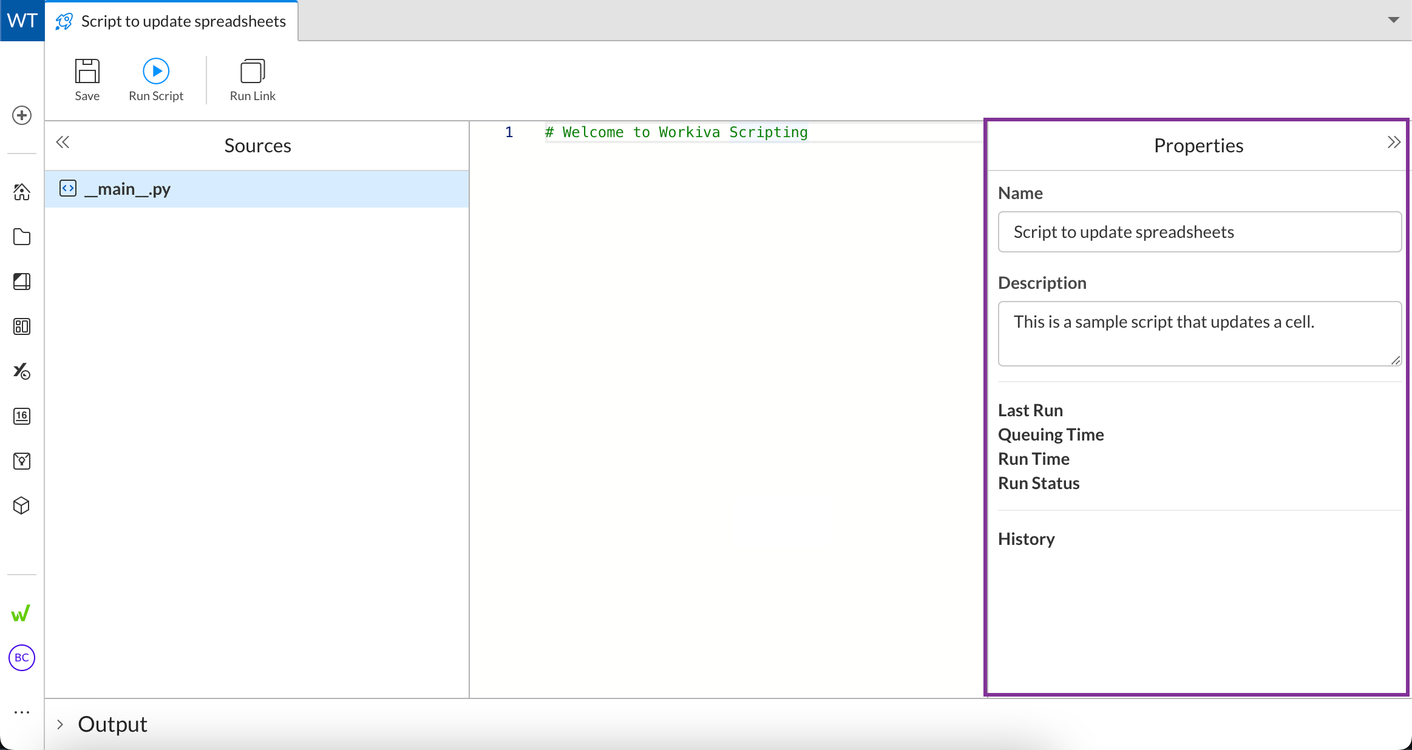
Task: Click the 'Last Run' label
Action: [x=1030, y=410]
